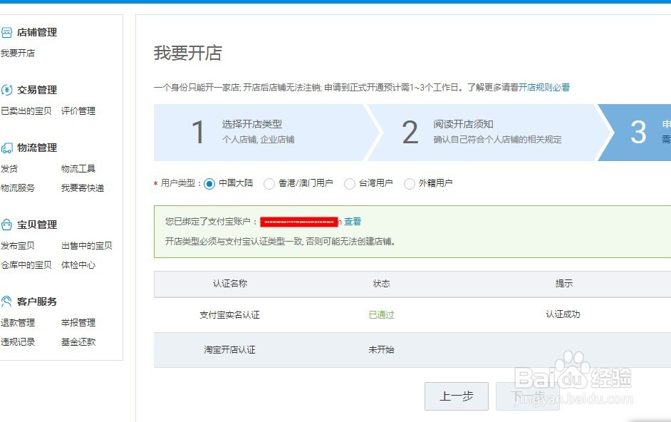Click the 交易管理 yen icon
671x422 pixels.
coord(6,90)
